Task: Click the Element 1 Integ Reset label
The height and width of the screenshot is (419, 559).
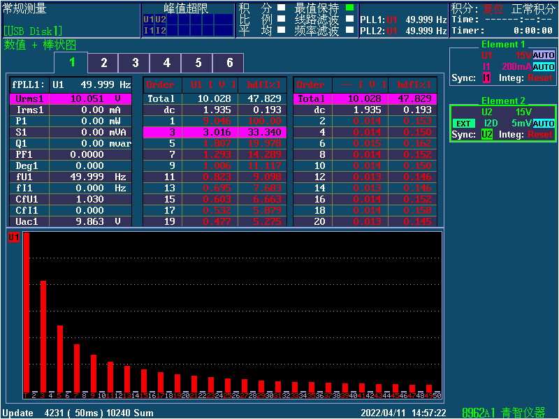Action: (x=539, y=78)
